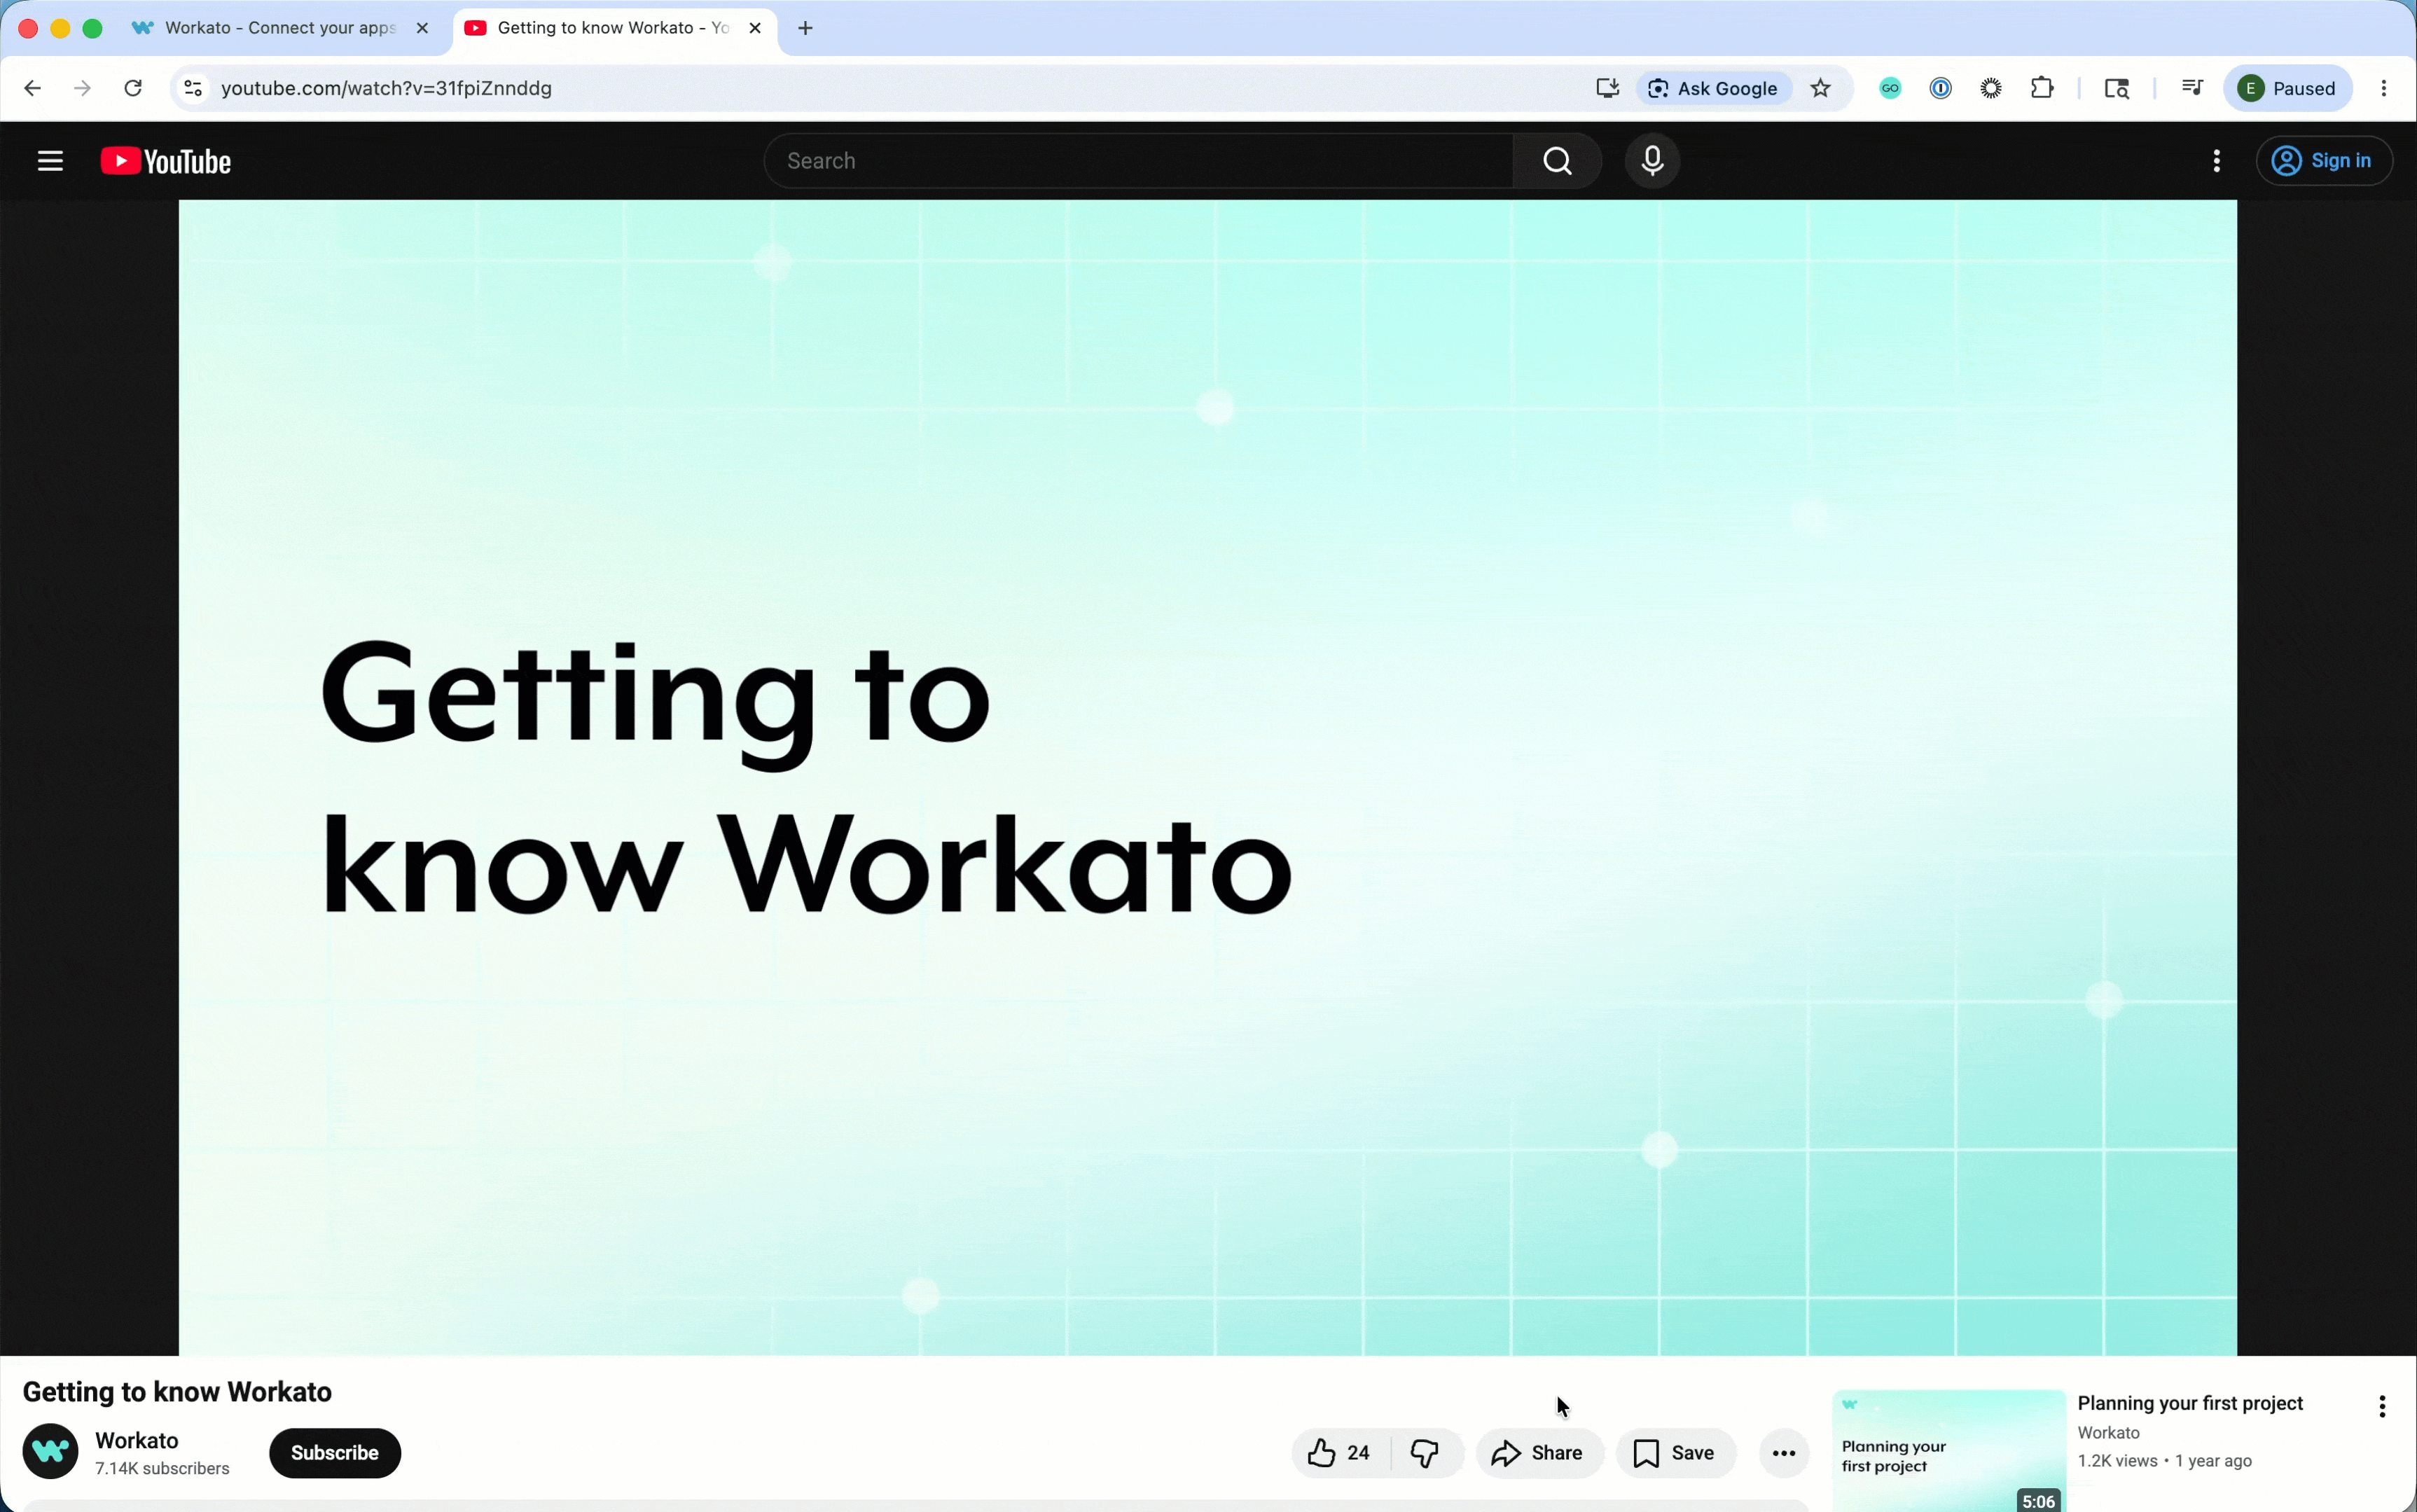This screenshot has height=1512, width=2417.
Task: Open Chrome three-dot menu
Action: [2385, 88]
